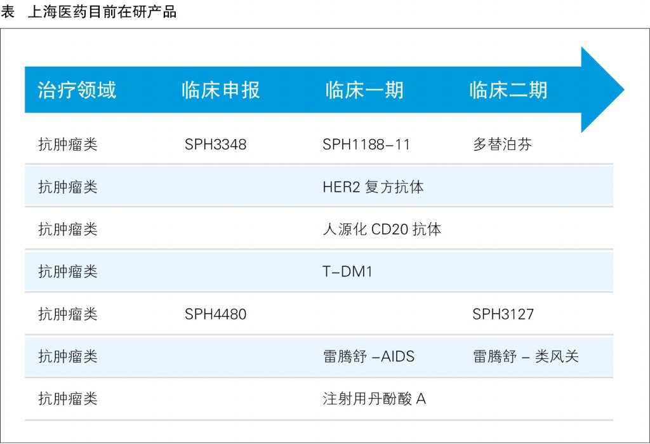Select the 雷腾舒 -AIDS cell

(x=369, y=356)
